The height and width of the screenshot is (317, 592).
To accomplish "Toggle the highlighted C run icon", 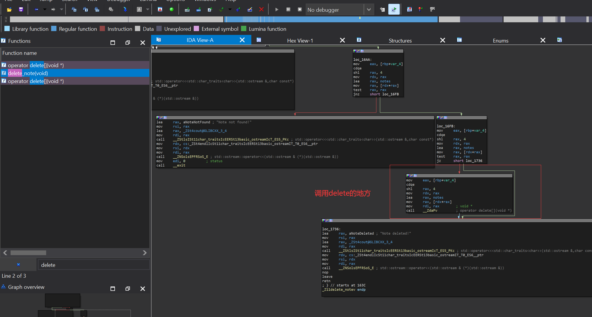I will pos(394,9).
